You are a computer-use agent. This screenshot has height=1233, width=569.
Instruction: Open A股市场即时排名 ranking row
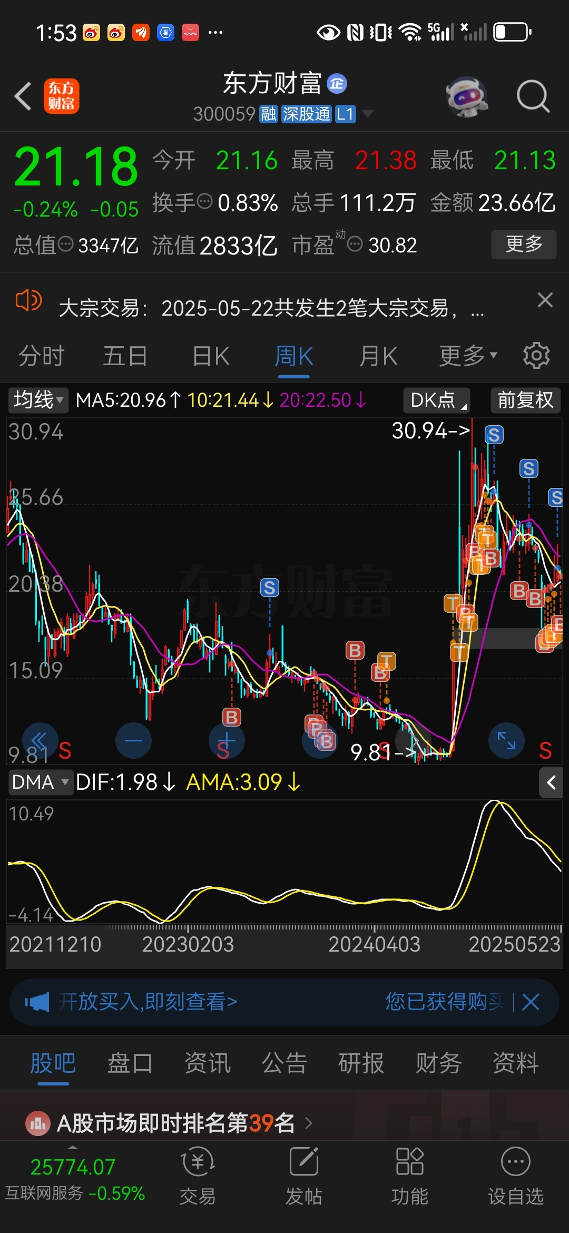284,1123
